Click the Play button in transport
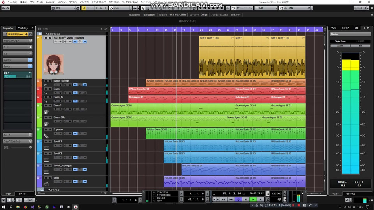374x210 pixels. click(x=253, y=199)
